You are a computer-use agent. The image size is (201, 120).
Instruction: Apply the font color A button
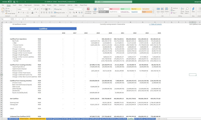click(x=36, y=13)
